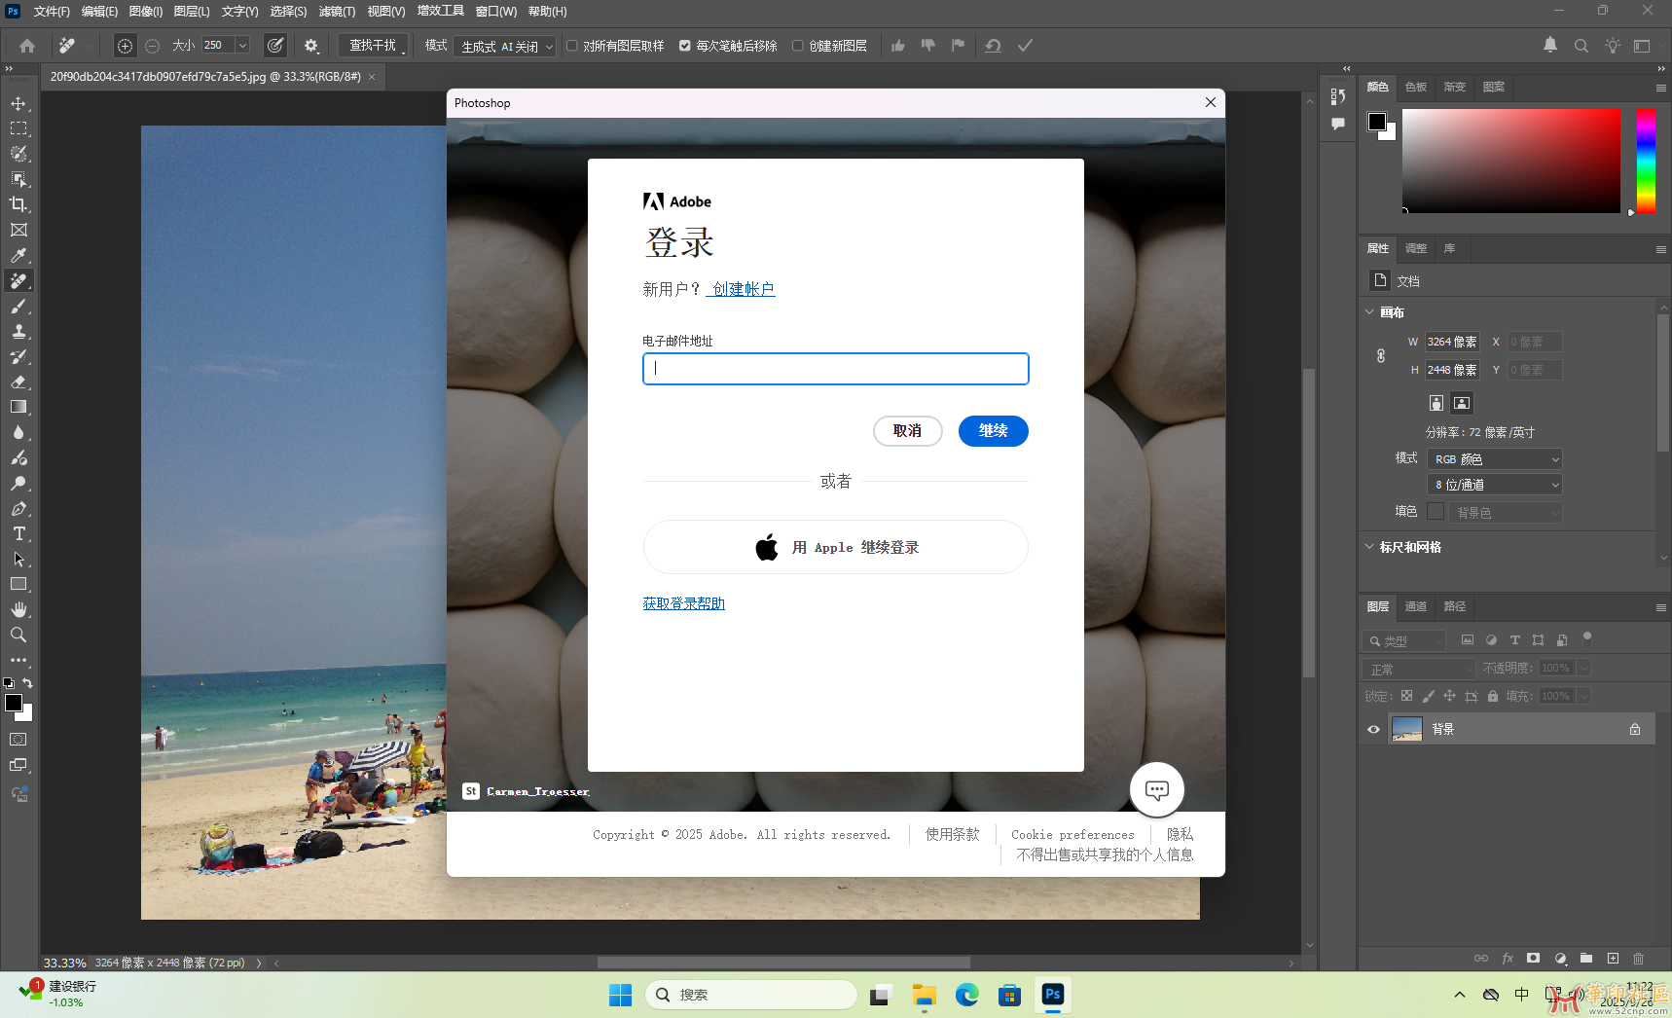
Task: Select the Eraser tool
Action: [18, 382]
